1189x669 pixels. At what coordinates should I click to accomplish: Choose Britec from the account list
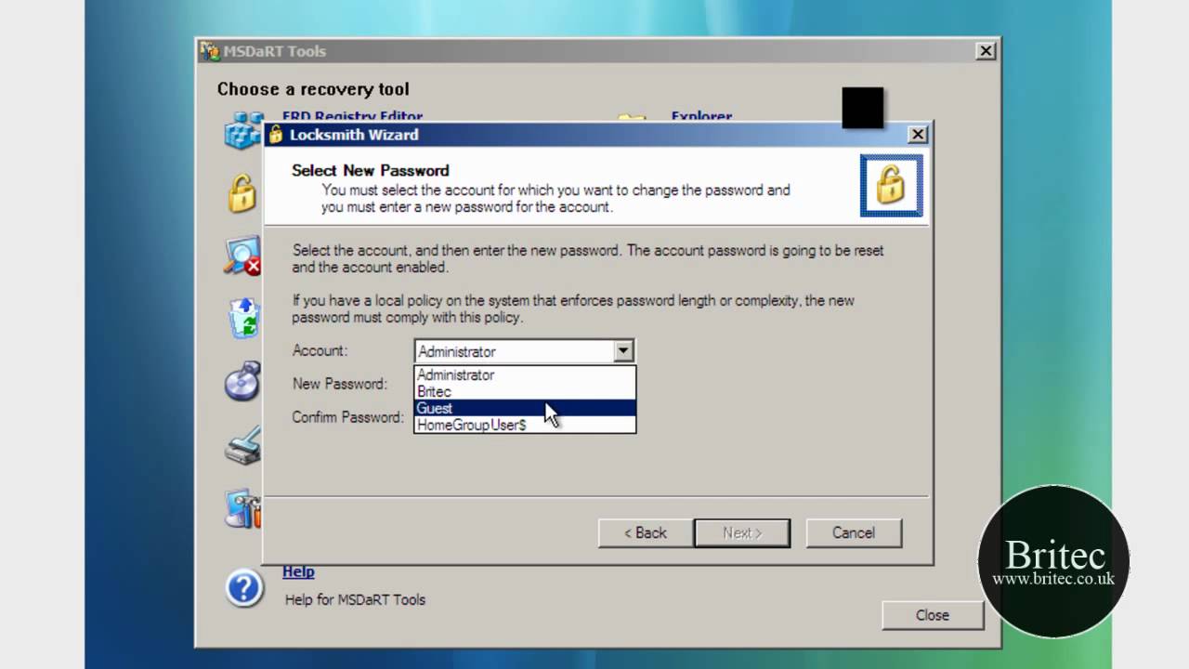tap(525, 391)
